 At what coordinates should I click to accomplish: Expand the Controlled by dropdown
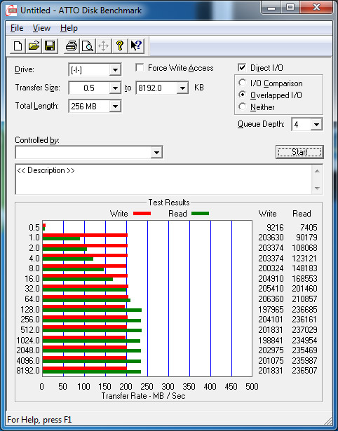(x=156, y=152)
